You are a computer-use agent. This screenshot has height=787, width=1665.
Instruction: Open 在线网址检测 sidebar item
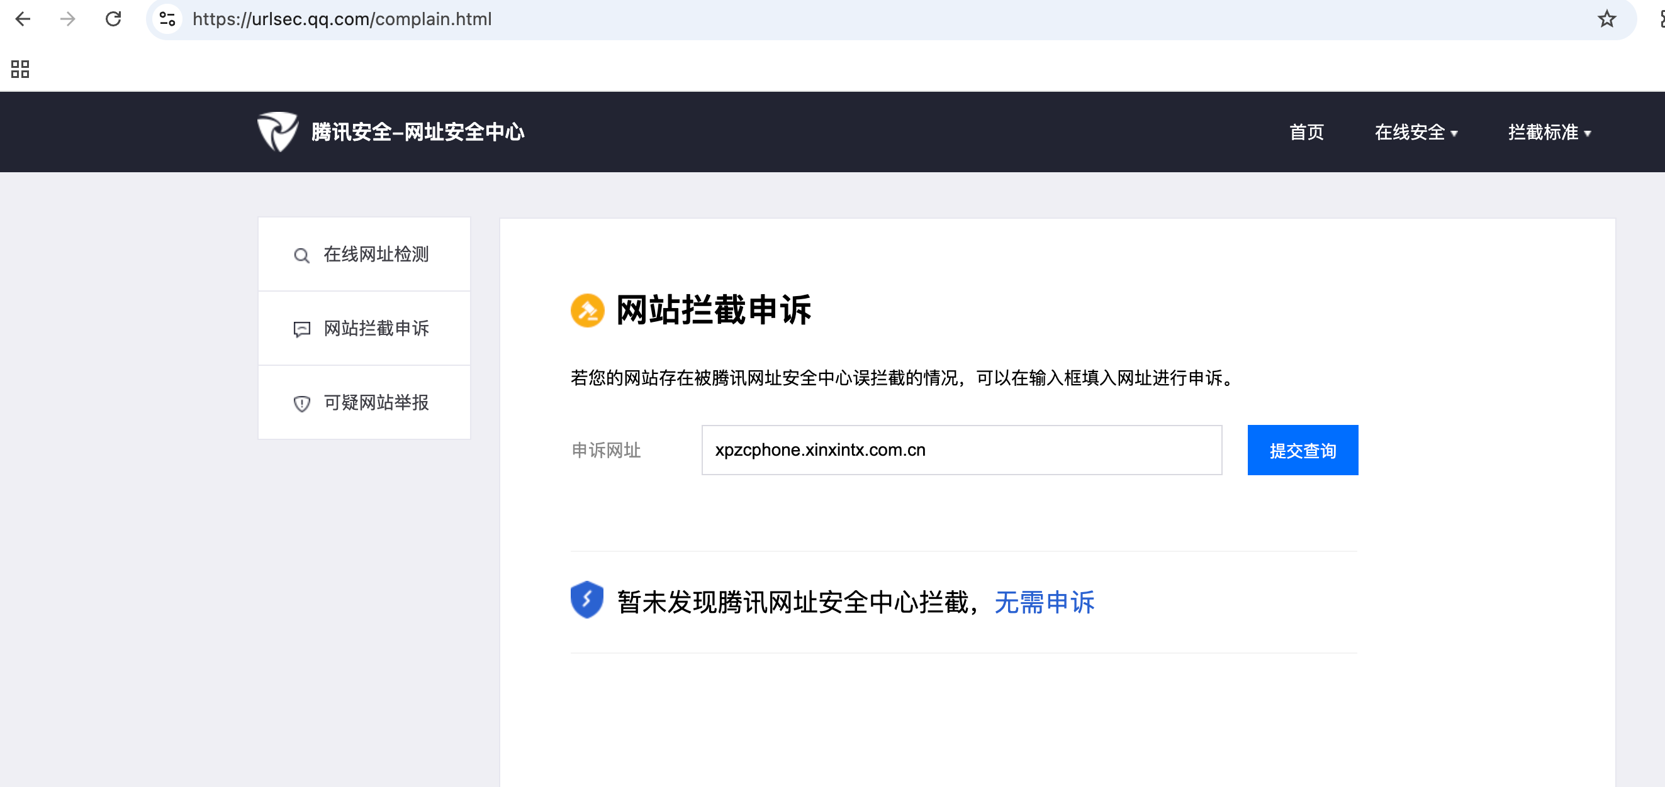coord(376,255)
